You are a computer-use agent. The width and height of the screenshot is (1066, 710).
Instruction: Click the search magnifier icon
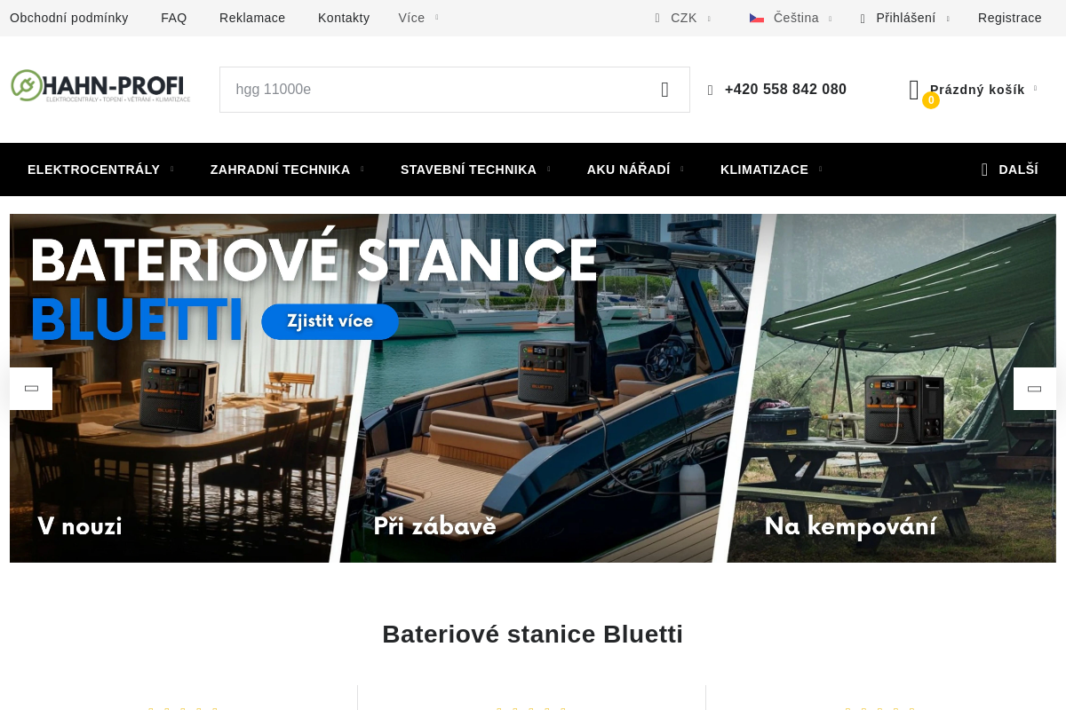664,90
